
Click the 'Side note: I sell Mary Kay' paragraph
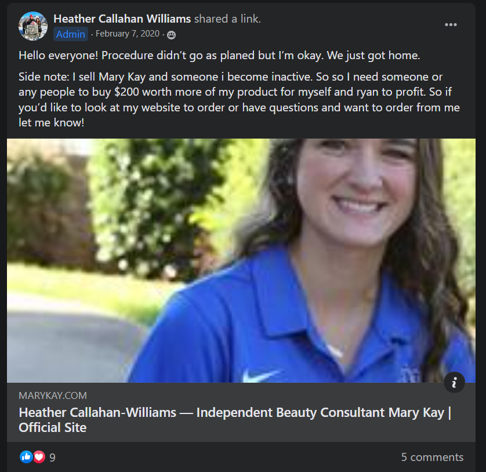(x=239, y=100)
